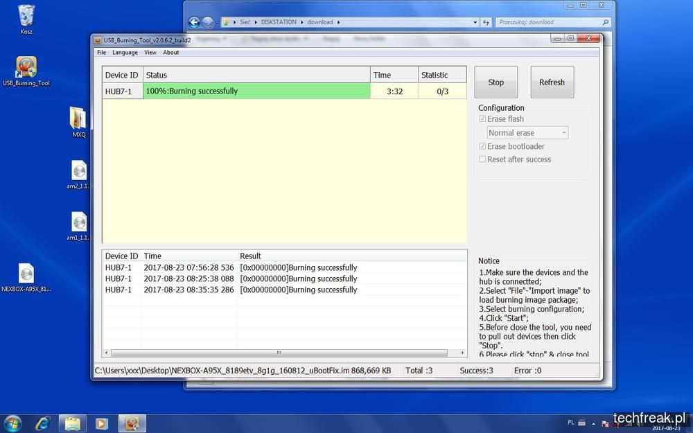Click the green 100% burning progress bar
The height and width of the screenshot is (433, 693).
(257, 91)
